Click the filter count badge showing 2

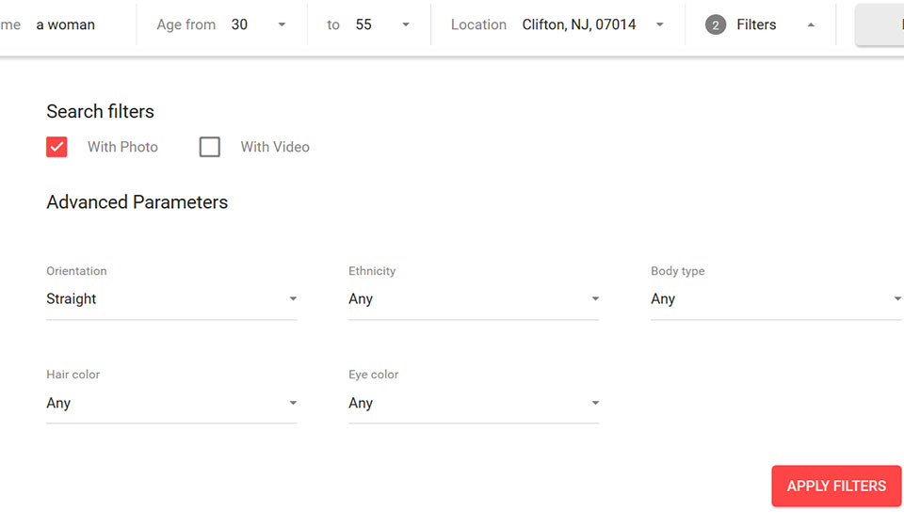tap(716, 25)
